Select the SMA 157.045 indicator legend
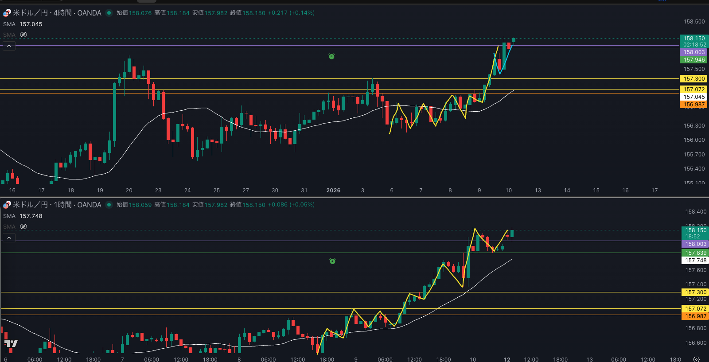 point(23,24)
